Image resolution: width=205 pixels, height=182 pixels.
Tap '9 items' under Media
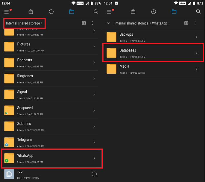[123, 73]
